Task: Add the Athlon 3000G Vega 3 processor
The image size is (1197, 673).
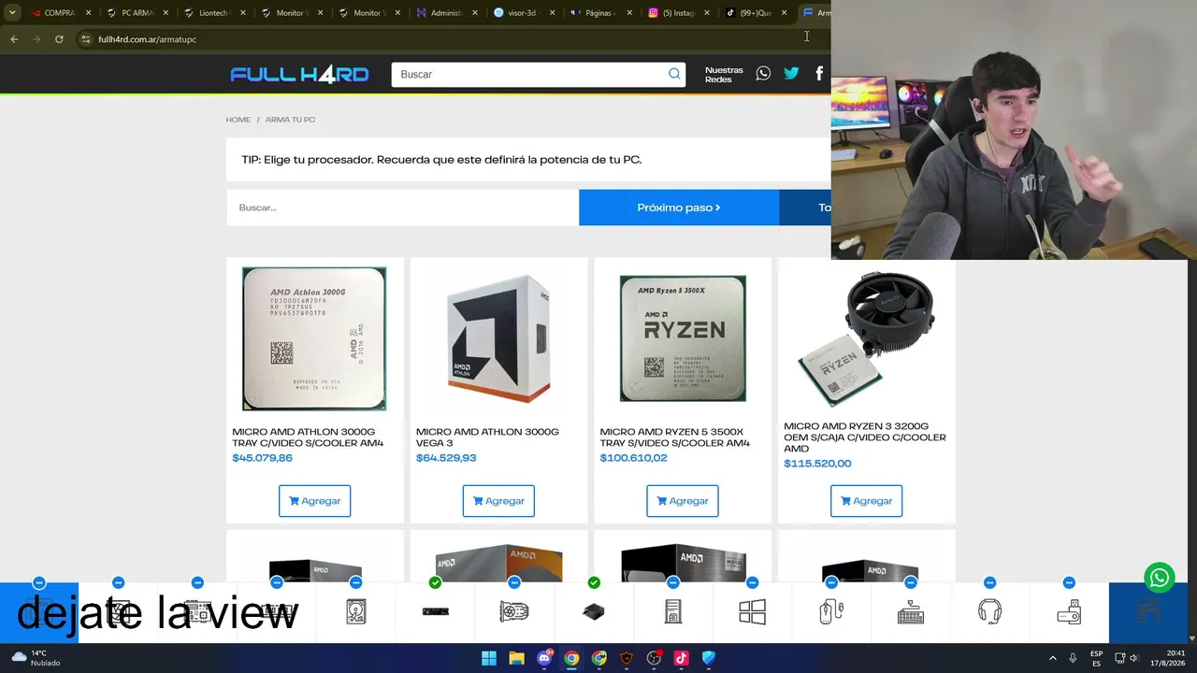Action: pos(498,501)
